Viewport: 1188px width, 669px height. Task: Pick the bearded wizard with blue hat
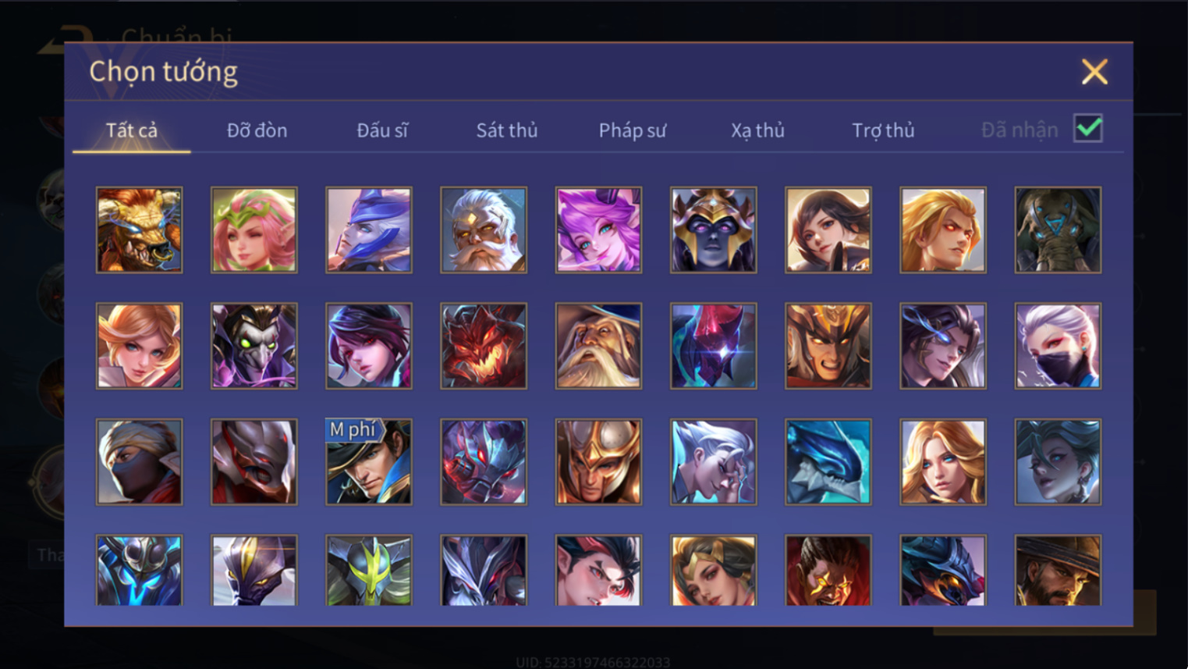(598, 346)
